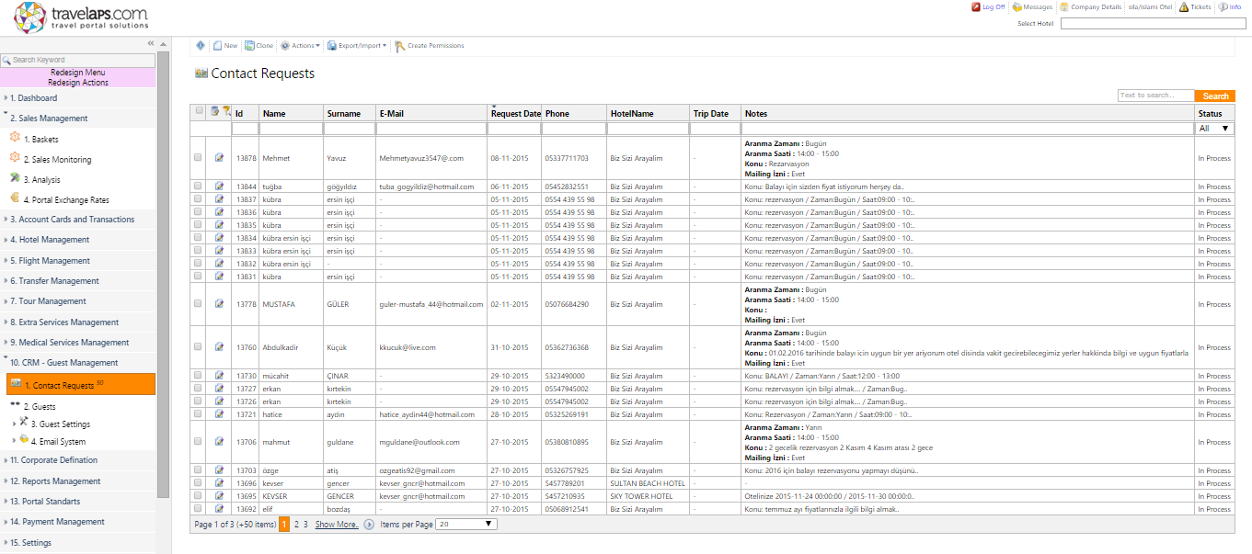Expand 3. Account Cards and Transactions
This screenshot has width=1252, height=554.
(x=78, y=220)
